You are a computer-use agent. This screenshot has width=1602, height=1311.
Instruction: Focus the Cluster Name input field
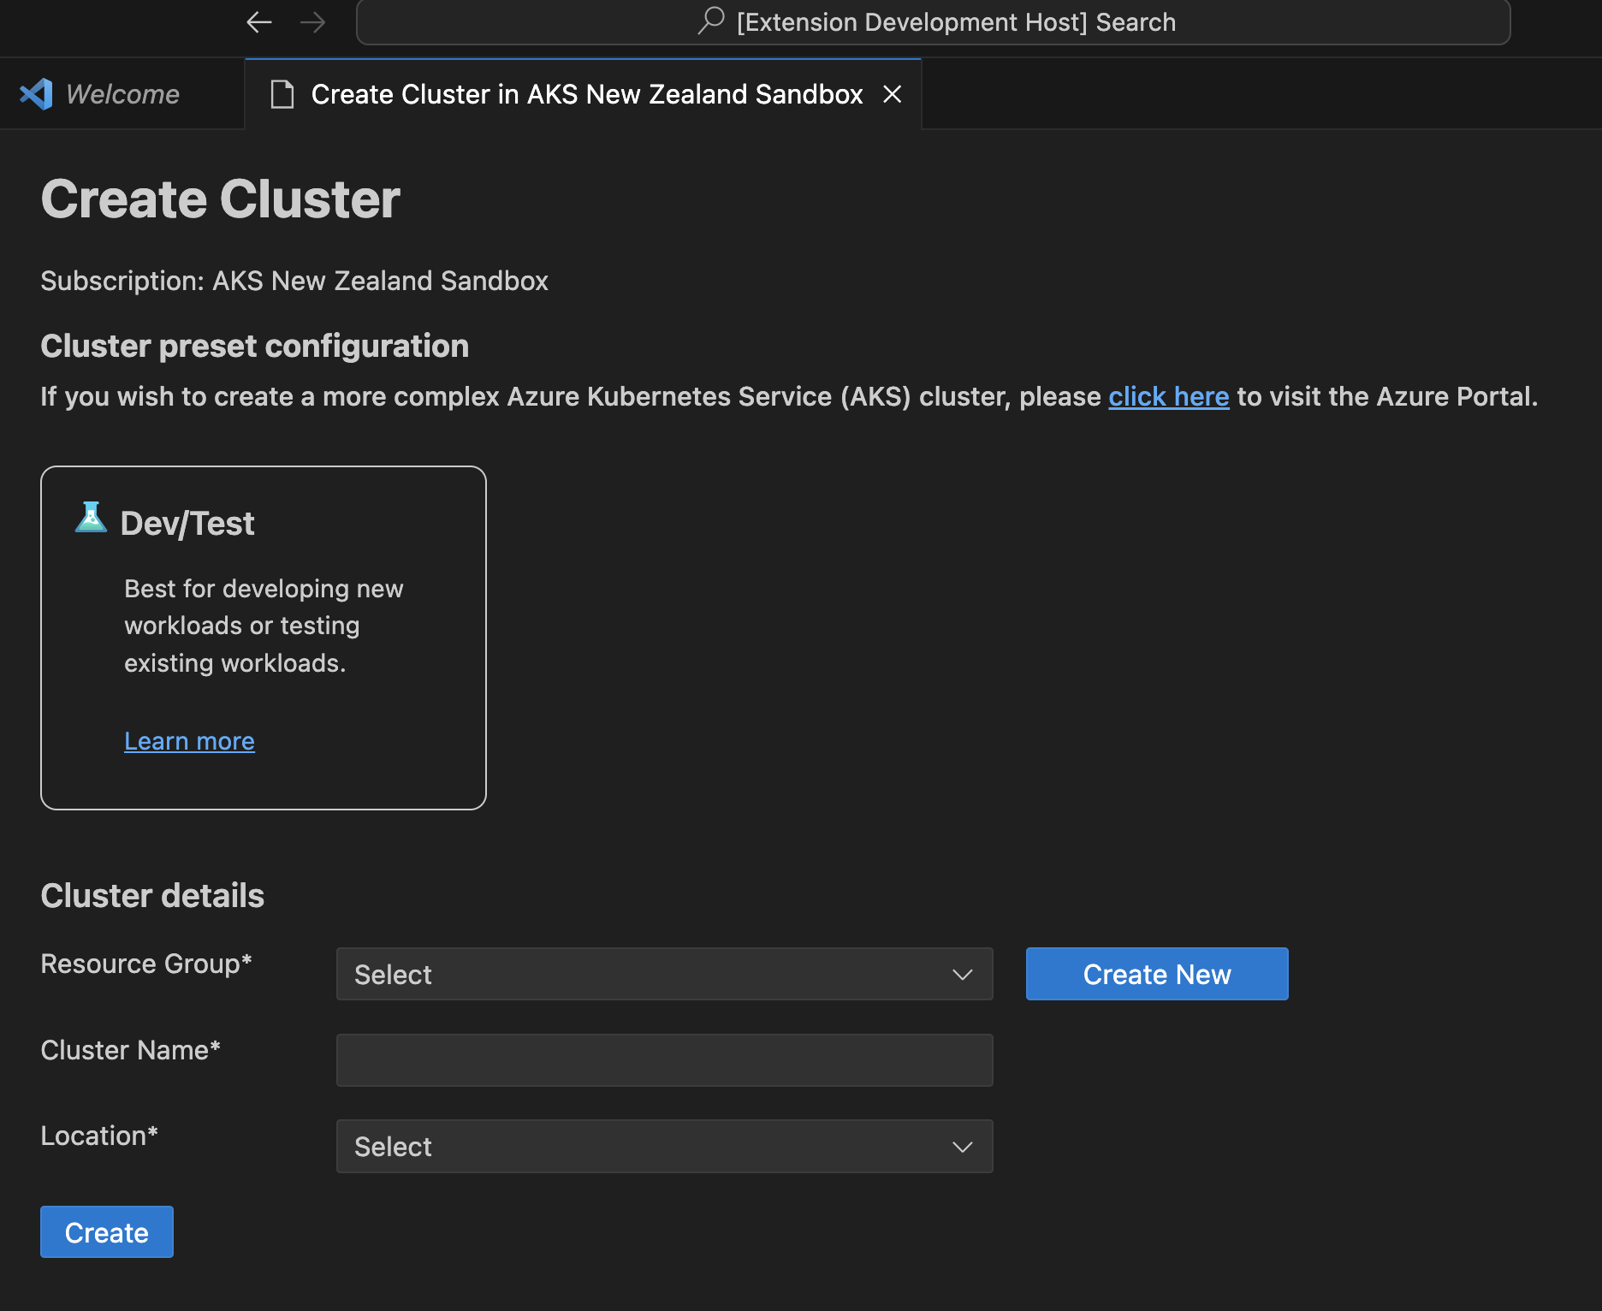pos(665,1060)
